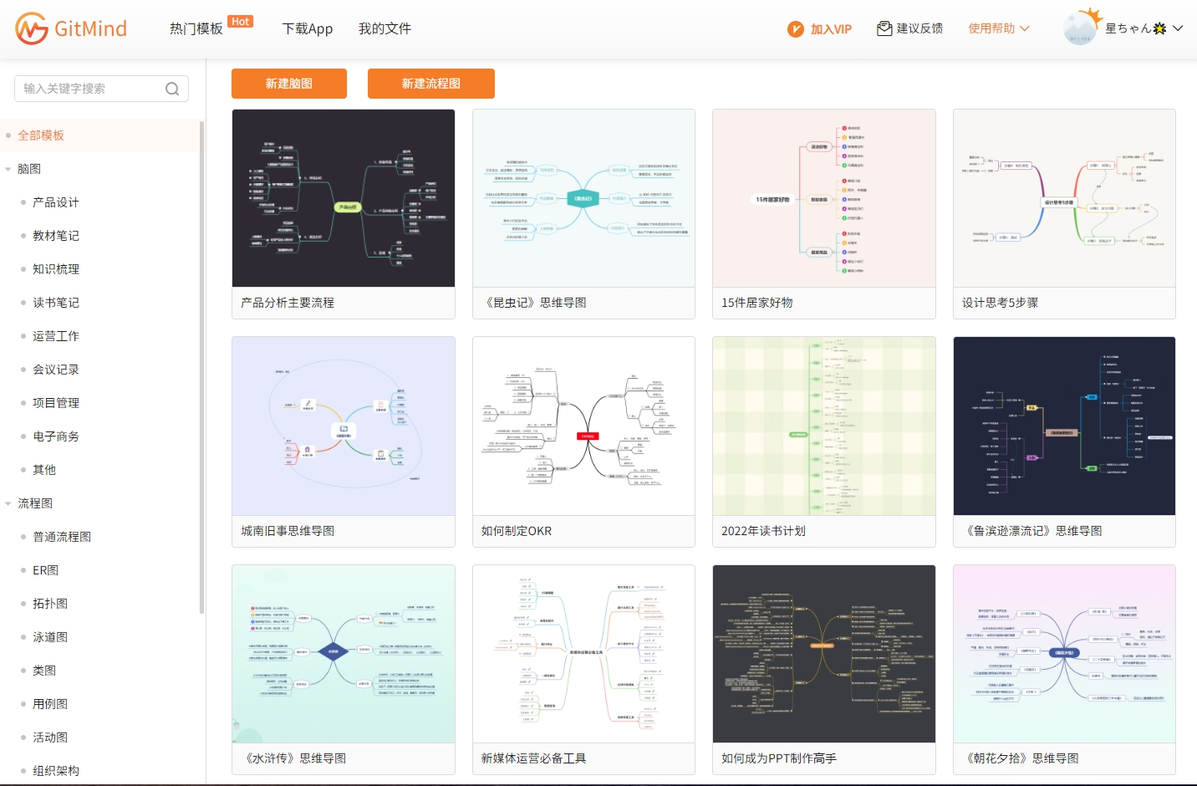Click the user avatar image

tap(1079, 28)
